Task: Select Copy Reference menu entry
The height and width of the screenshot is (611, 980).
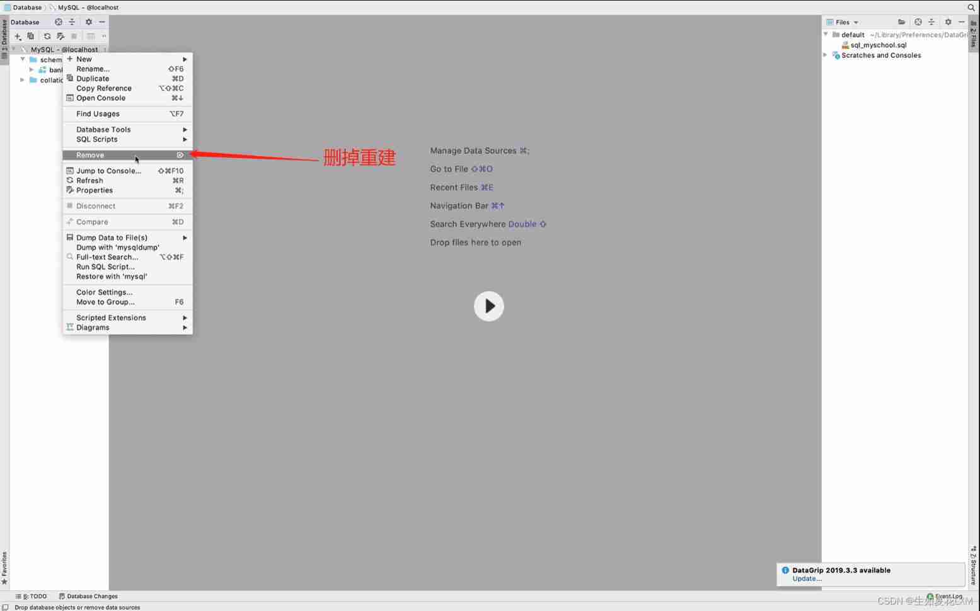Action: click(x=127, y=88)
